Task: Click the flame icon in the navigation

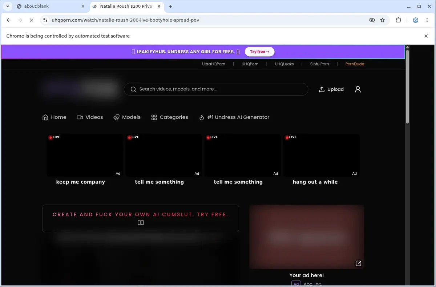Action: click(x=202, y=117)
